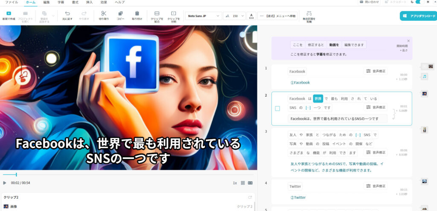437x211 pixels.
Task: Click the プロジェクトを開く toolbar icon
Action: click(x=25, y=13)
